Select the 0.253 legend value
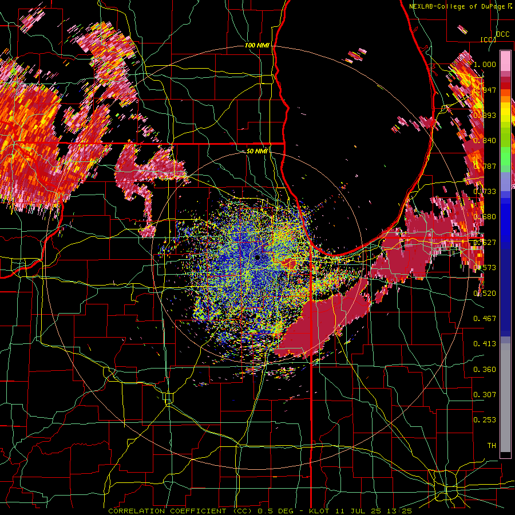The image size is (515, 515). pyautogui.click(x=485, y=420)
